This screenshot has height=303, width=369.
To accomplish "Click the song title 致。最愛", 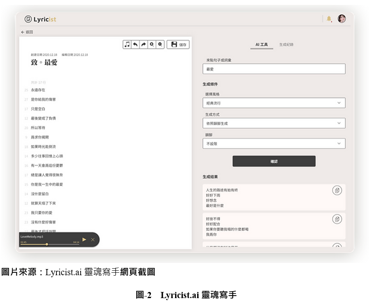I will pos(44,62).
